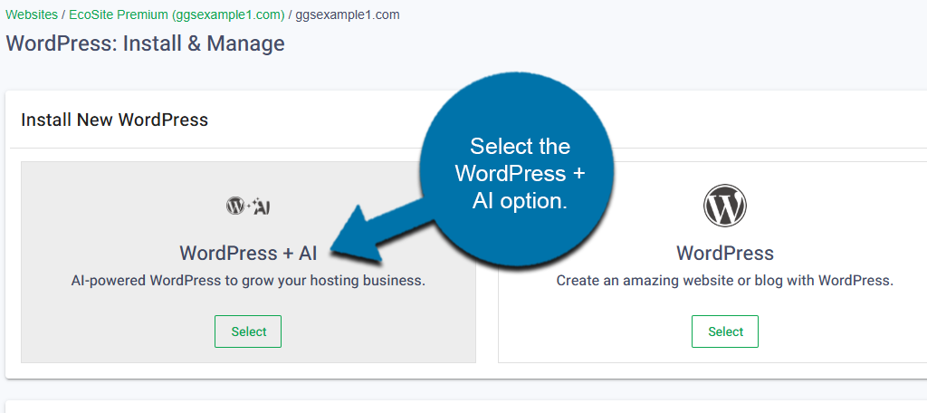Screen dimensions: 927x413
Task: Click the sparkle AI letters in the icon
Action: (259, 206)
